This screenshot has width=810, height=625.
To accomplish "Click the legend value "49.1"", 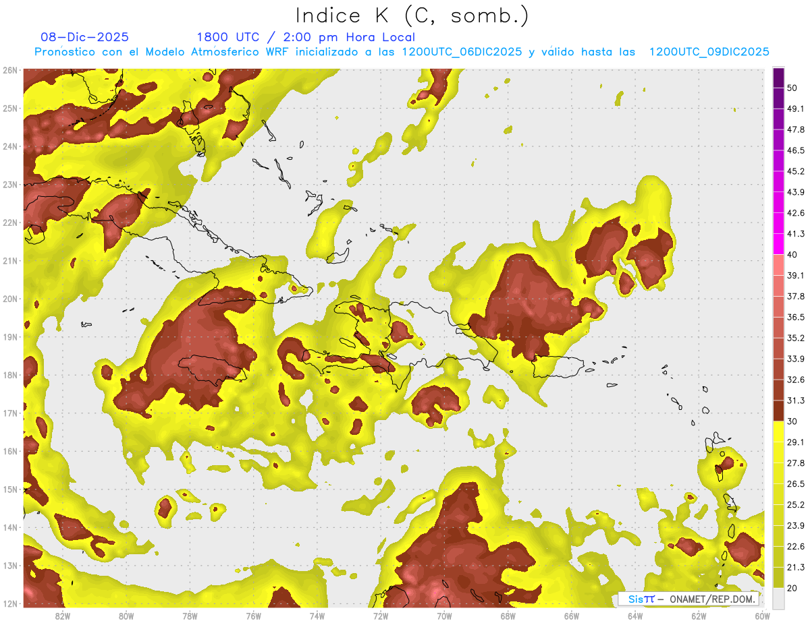I will click(x=795, y=109).
